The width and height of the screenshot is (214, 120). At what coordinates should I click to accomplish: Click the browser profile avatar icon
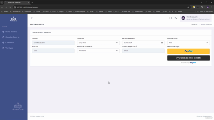tap(208, 7)
